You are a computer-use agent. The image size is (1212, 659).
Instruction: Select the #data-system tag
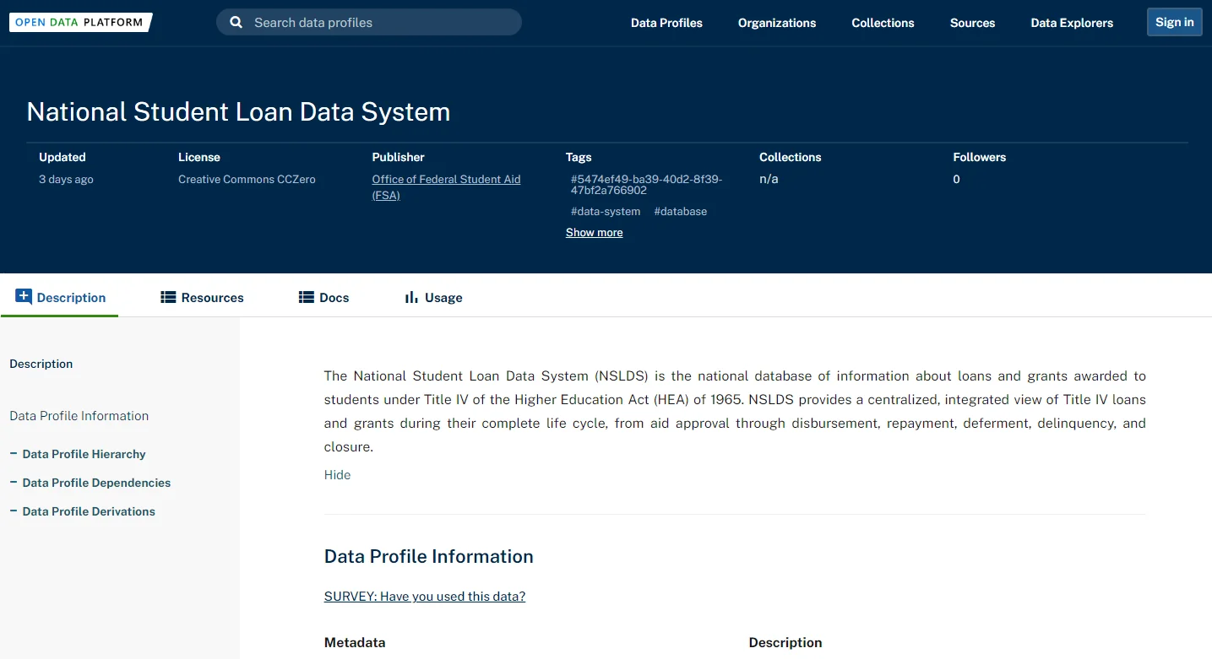coord(606,211)
